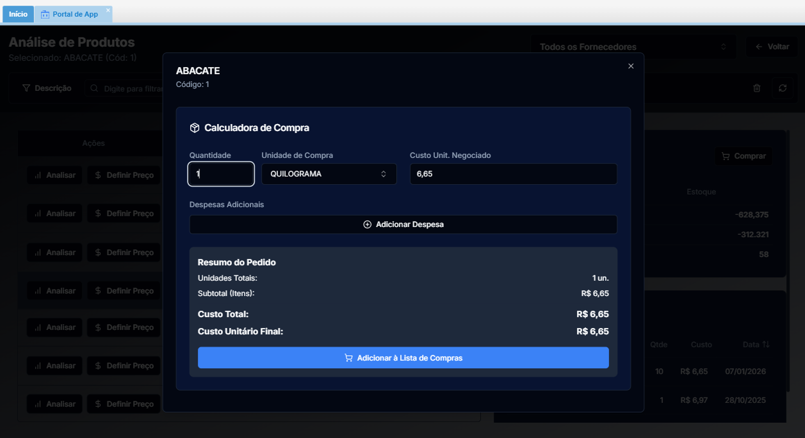This screenshot has width=805, height=438.
Task: Click Adicionar à Lista de Compras button
Action: (x=403, y=358)
